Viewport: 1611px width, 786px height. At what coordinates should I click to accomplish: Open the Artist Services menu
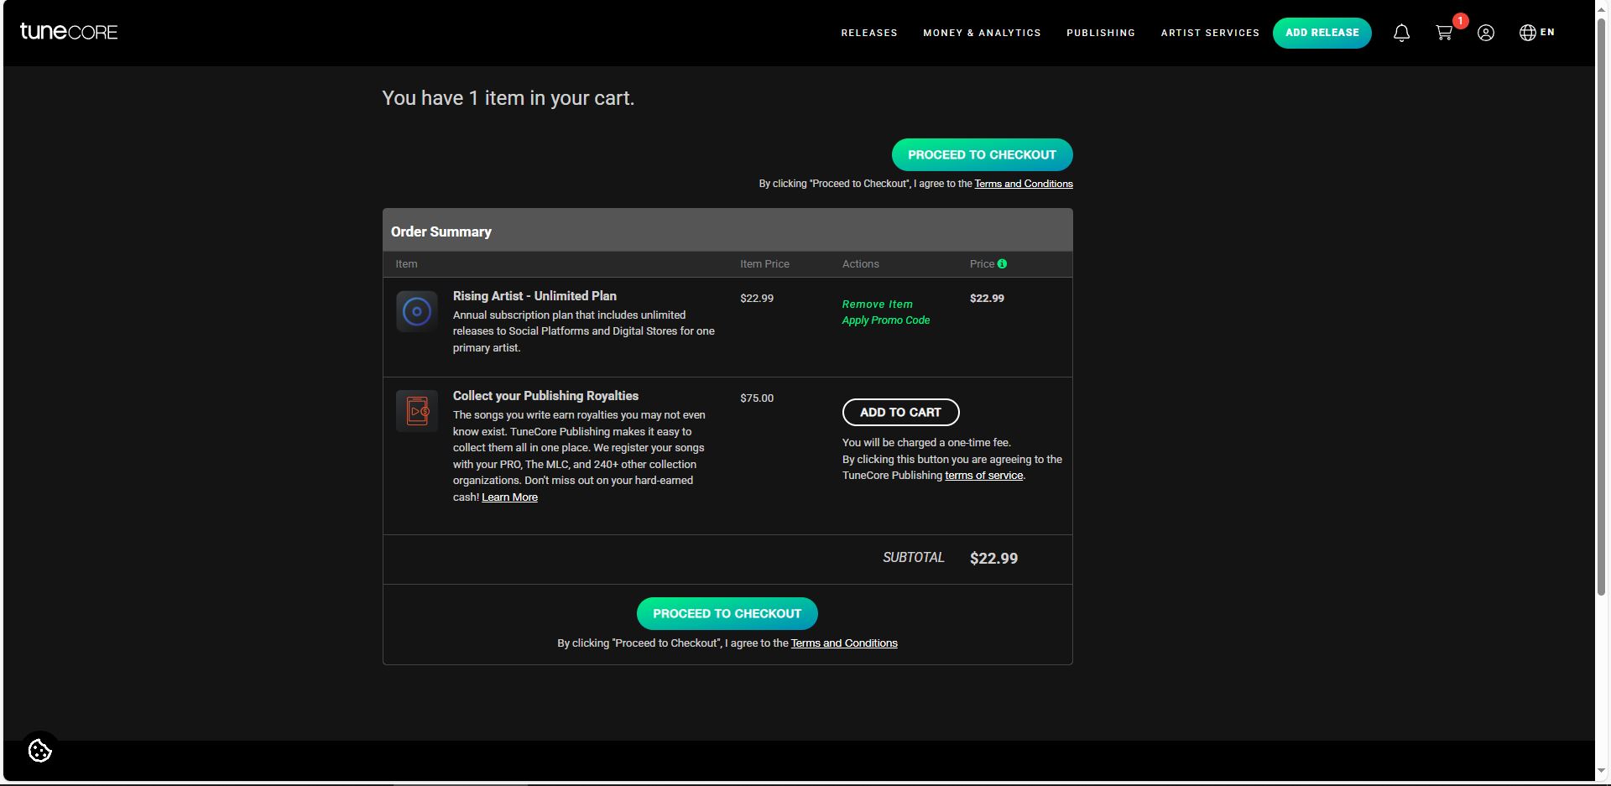point(1210,33)
